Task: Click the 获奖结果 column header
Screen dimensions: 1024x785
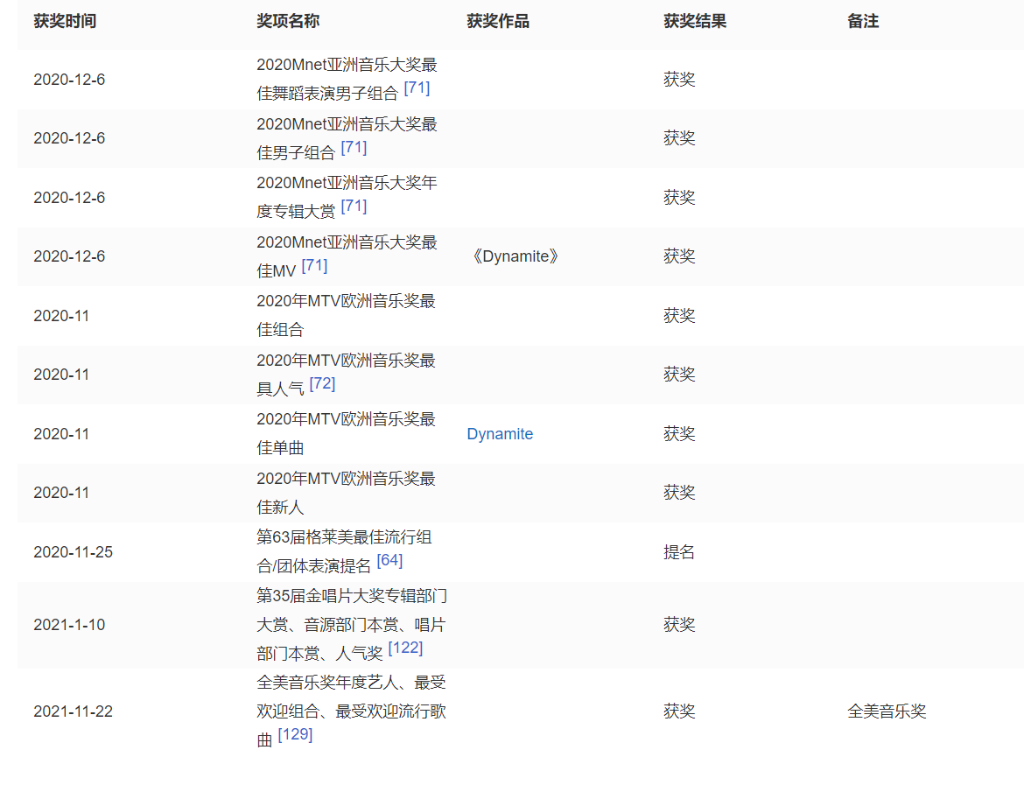Action: (x=695, y=21)
